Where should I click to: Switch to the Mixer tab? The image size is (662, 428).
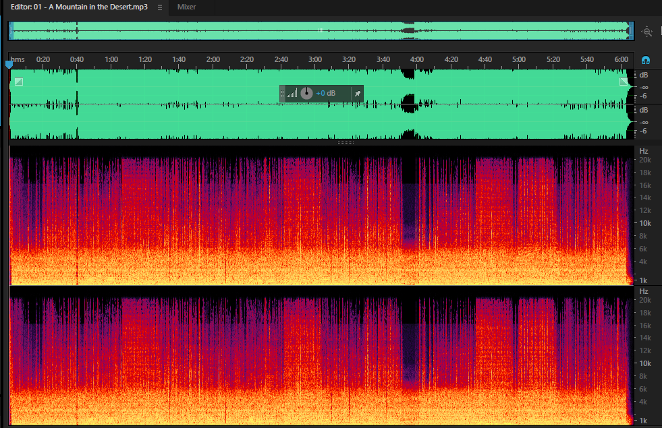click(186, 7)
